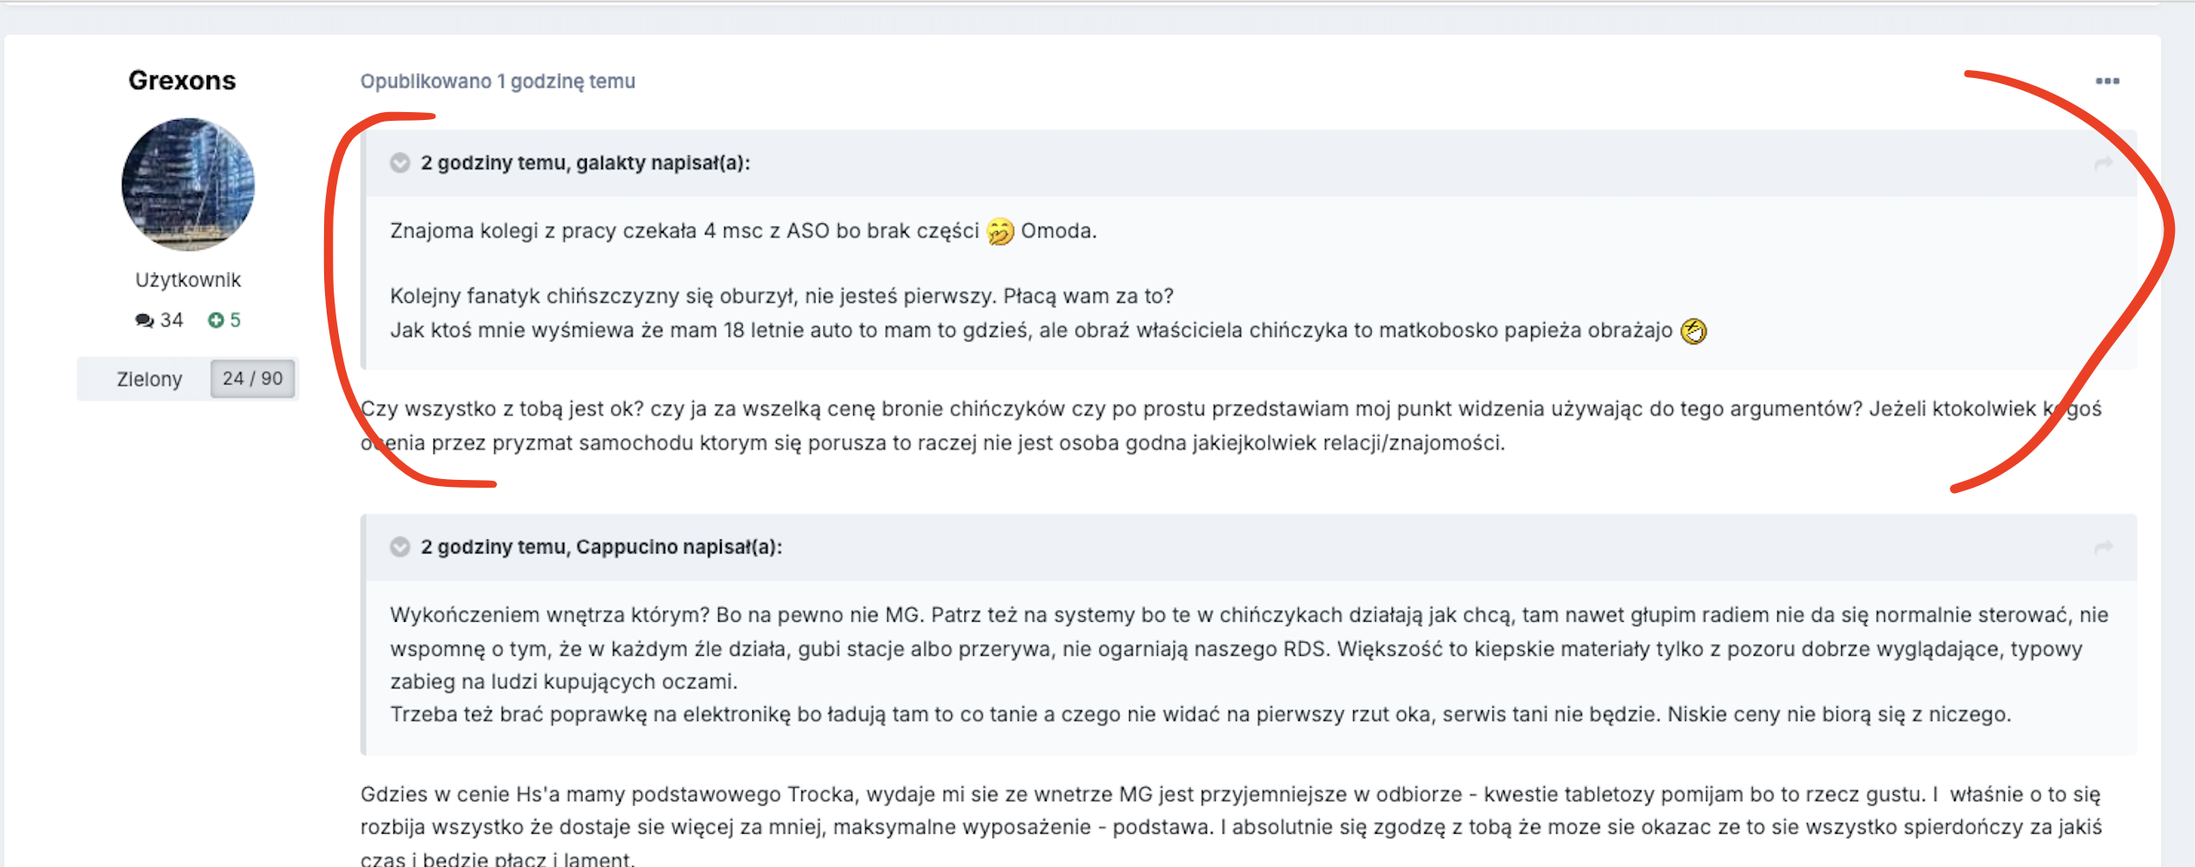The height and width of the screenshot is (867, 2195).
Task: Click the 24 / 90 rank progress indicator
Action: 252,378
